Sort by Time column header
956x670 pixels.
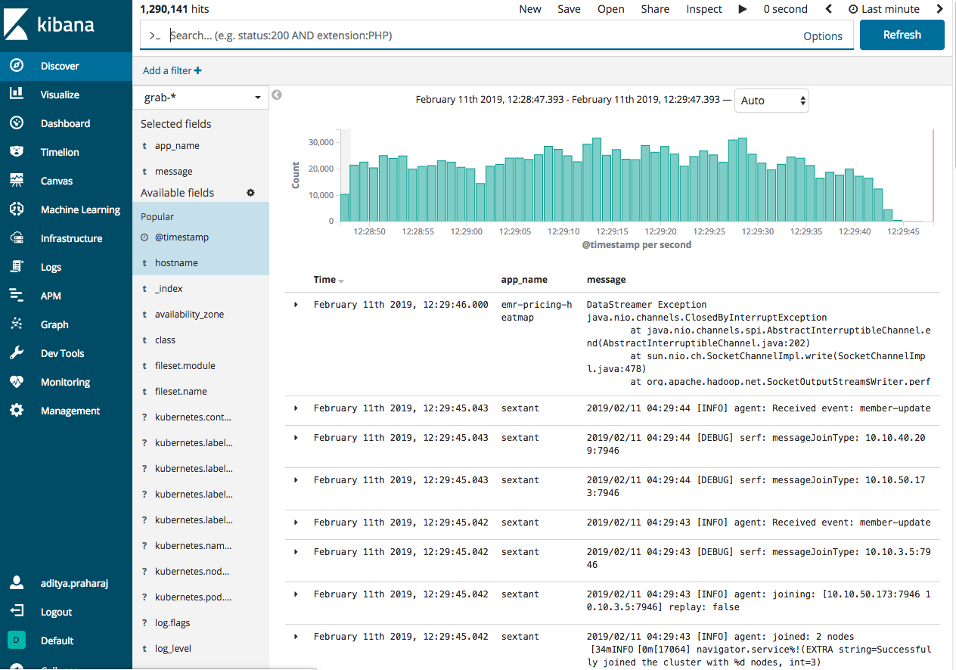click(x=328, y=280)
